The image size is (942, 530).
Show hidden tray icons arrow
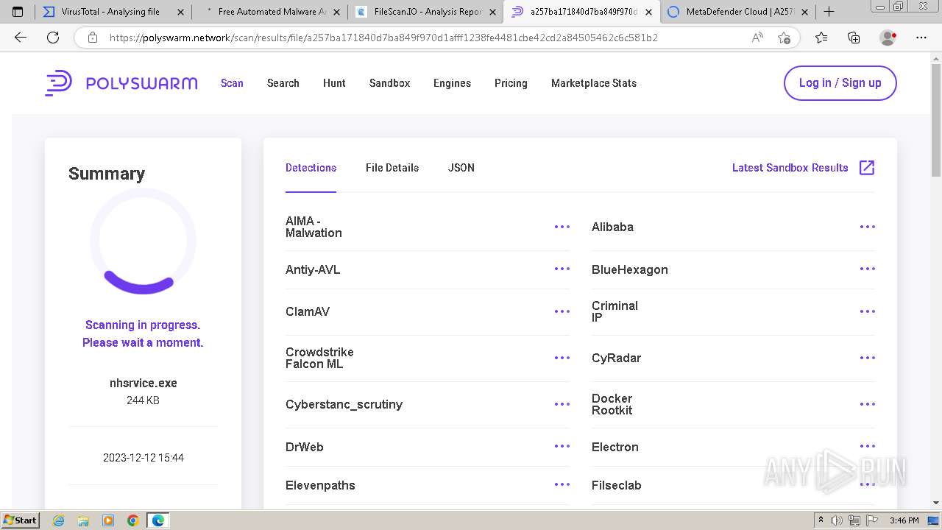tap(821, 520)
